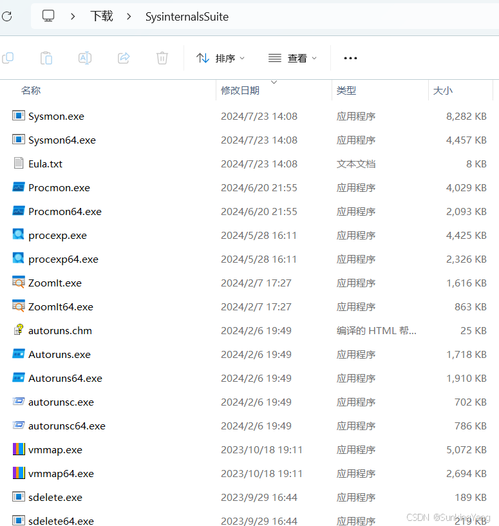
Task: Click the 5,072 KB size value
Action: 466,450
